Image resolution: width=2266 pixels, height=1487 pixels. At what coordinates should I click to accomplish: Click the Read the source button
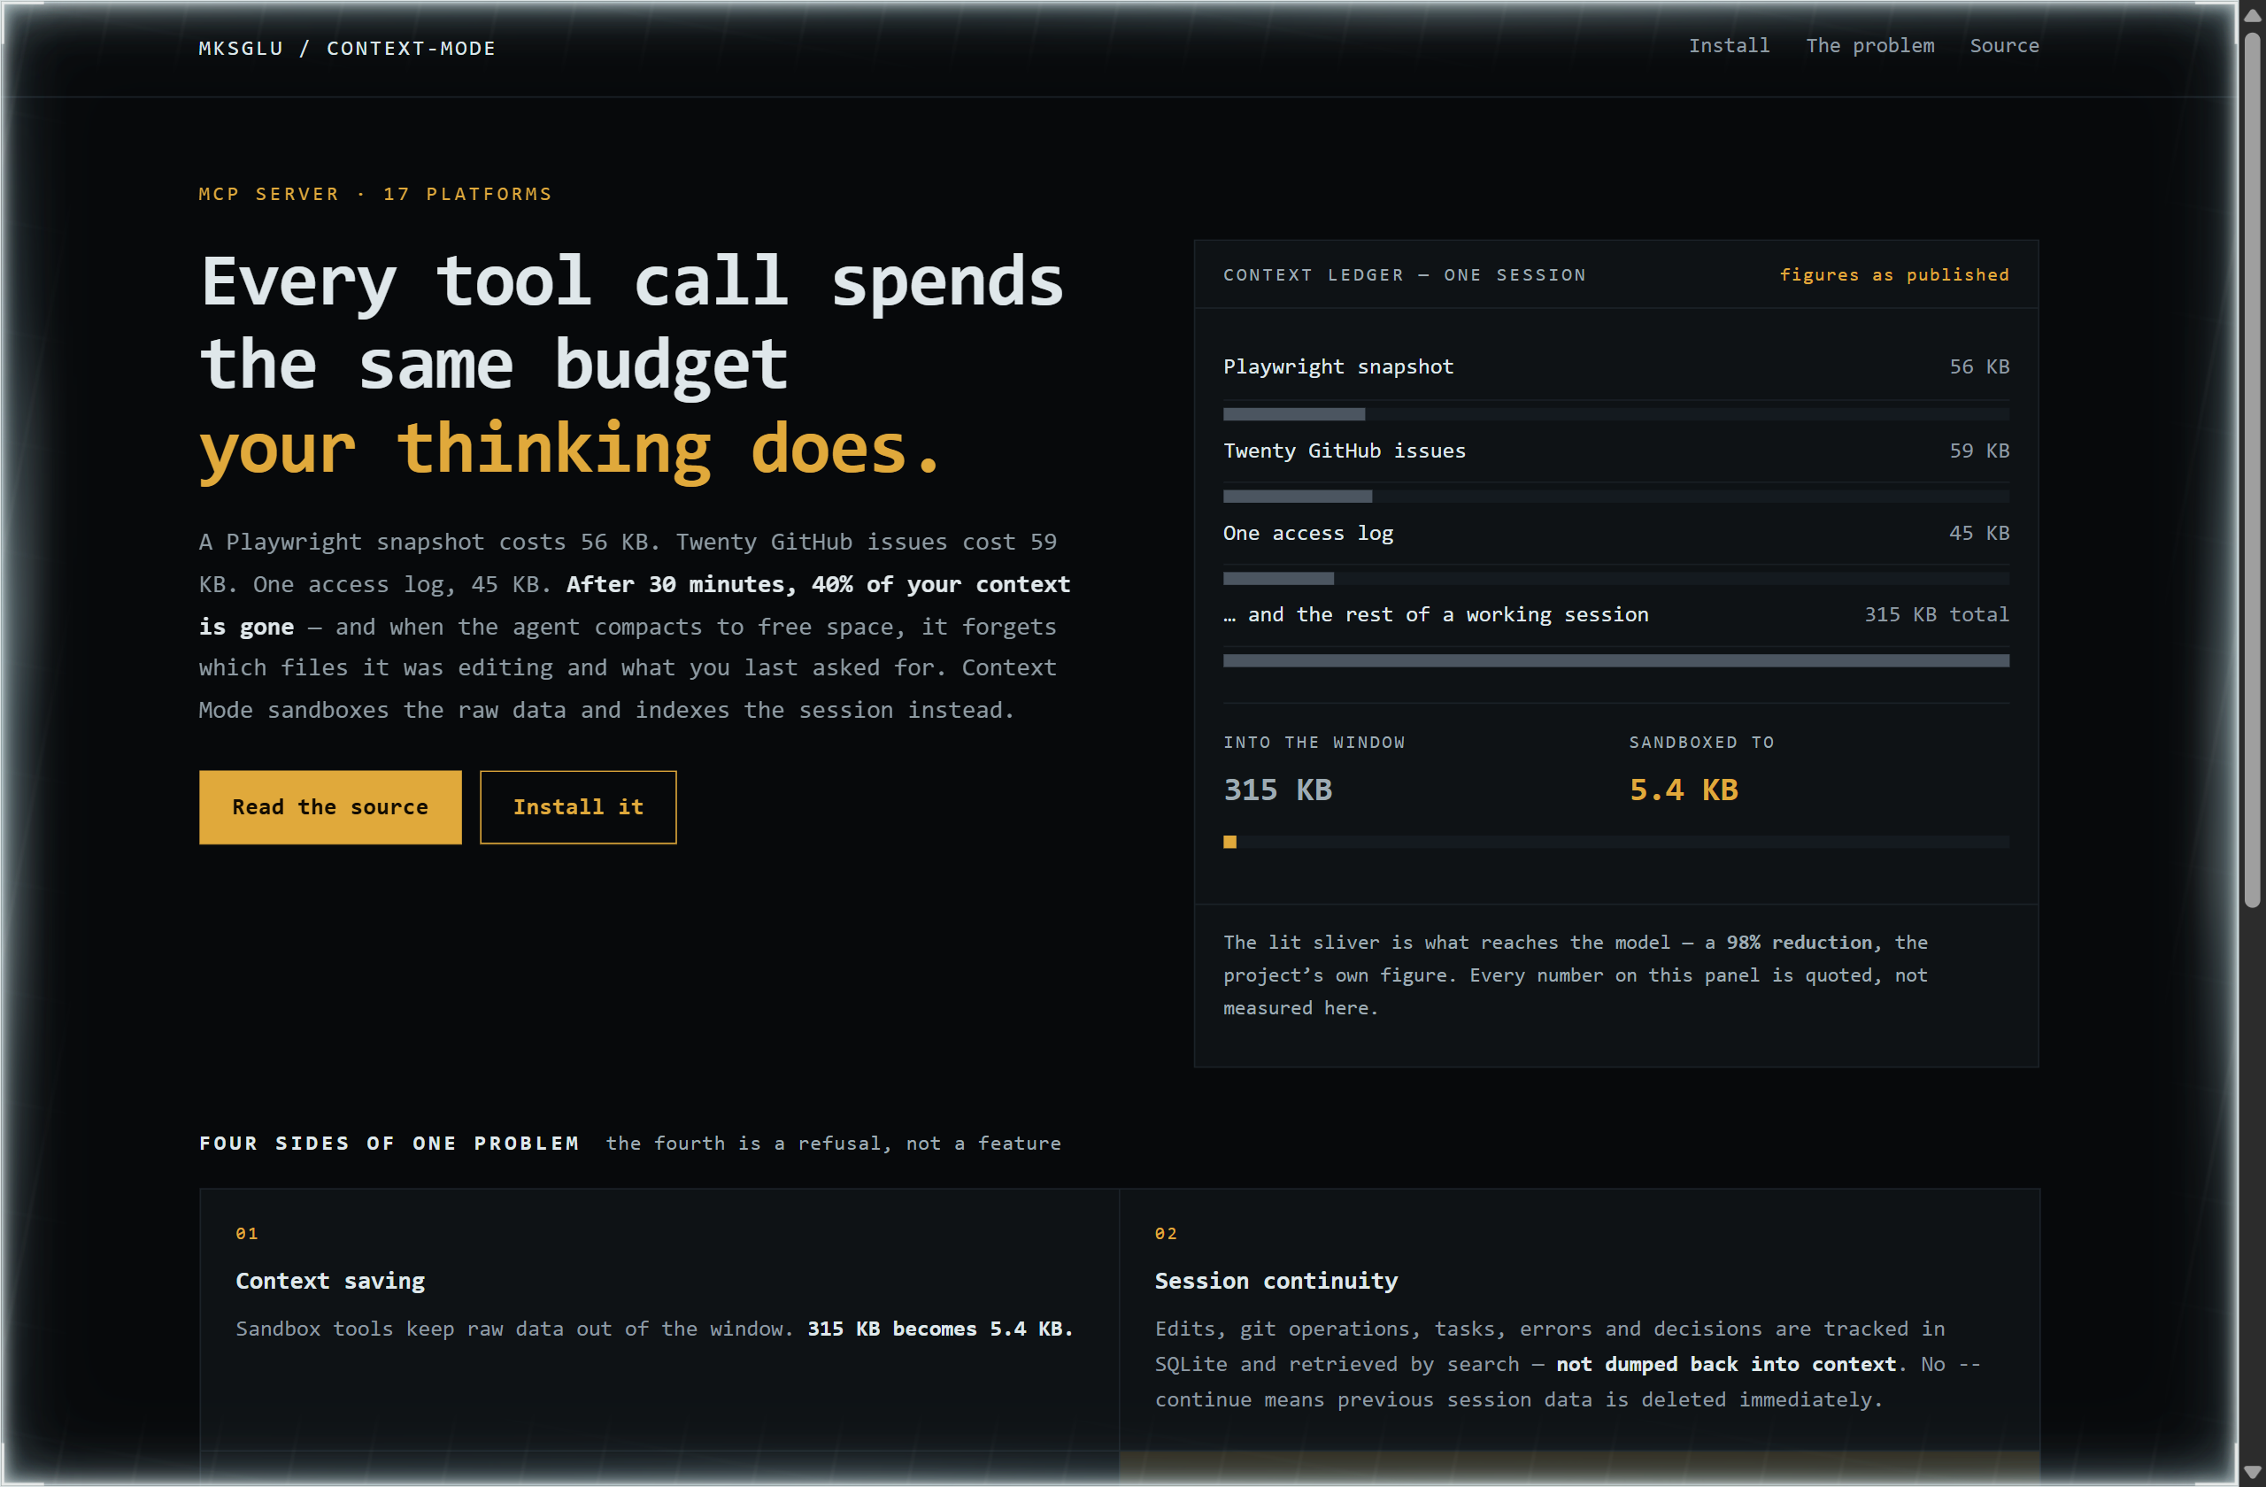330,806
